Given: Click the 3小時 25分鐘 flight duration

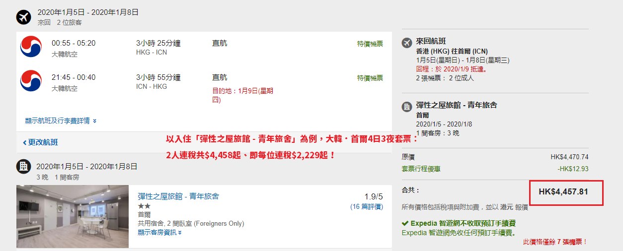Looking at the screenshot, I should (x=158, y=43).
